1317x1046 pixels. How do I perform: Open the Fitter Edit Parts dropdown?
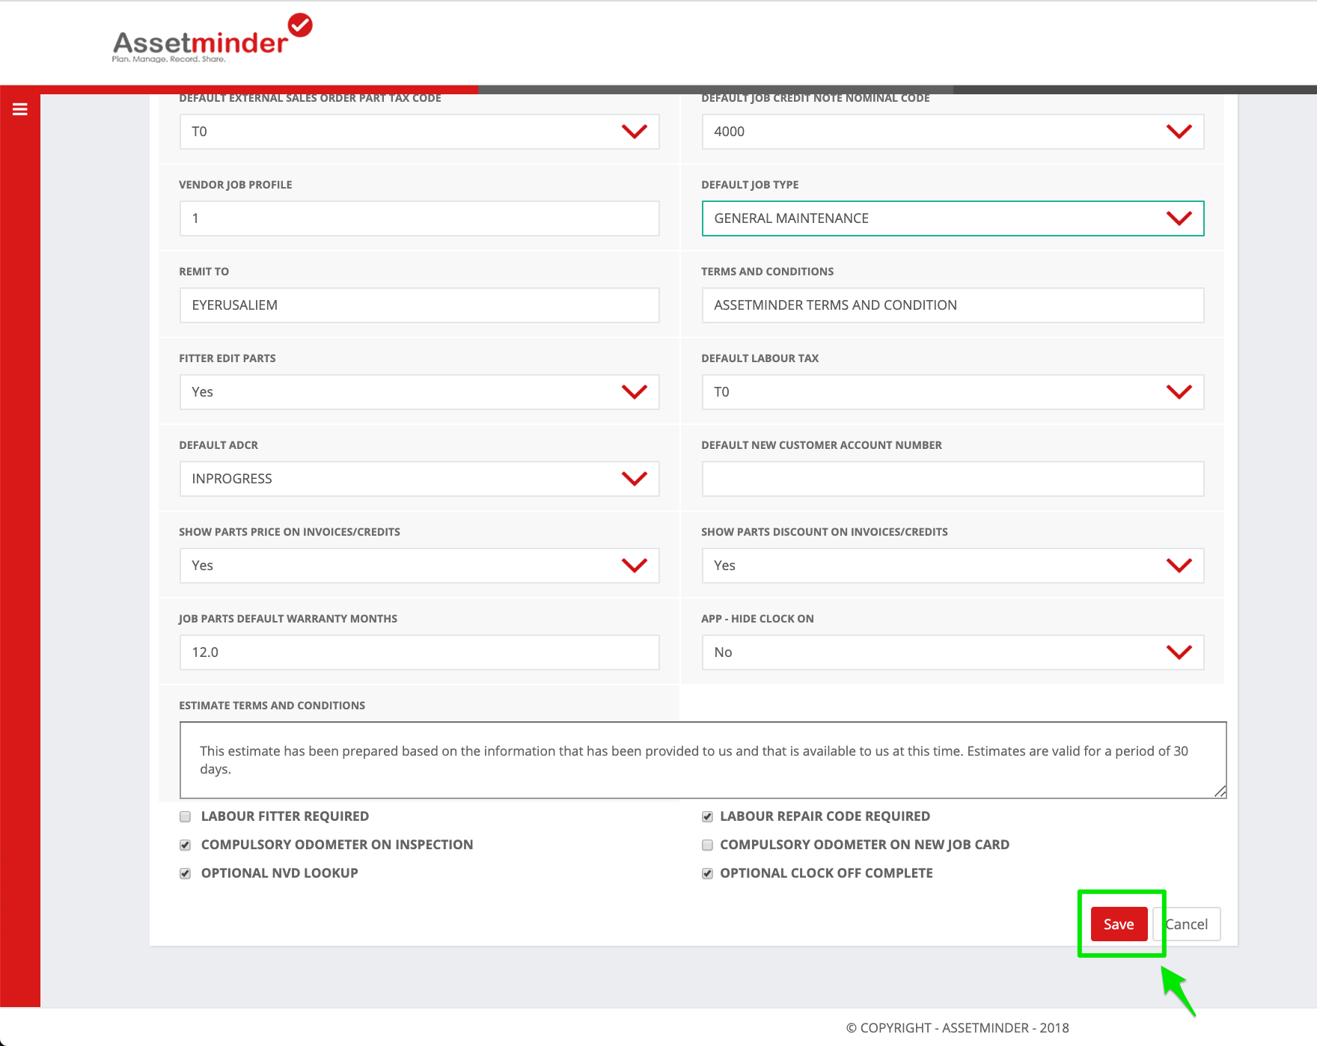pyautogui.click(x=419, y=392)
